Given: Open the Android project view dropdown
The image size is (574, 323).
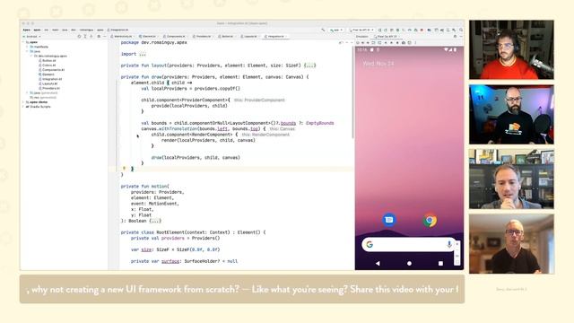Looking at the screenshot, I should coord(32,36).
